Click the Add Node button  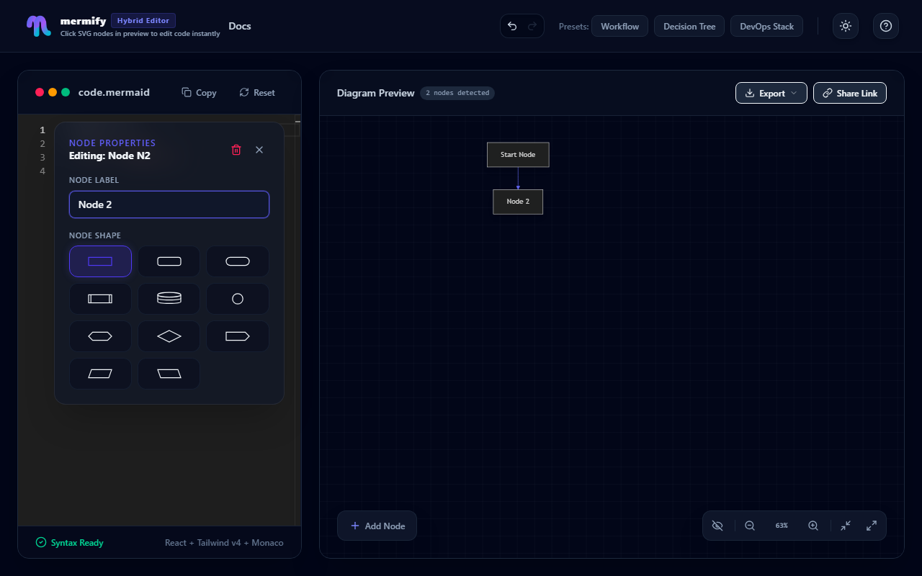pos(377,526)
